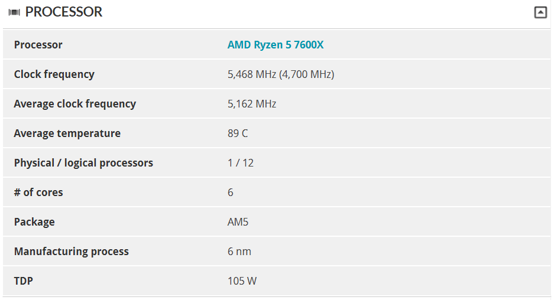Click the PROCESSOR section heading
This screenshot has height=300, width=554.
pos(64,12)
